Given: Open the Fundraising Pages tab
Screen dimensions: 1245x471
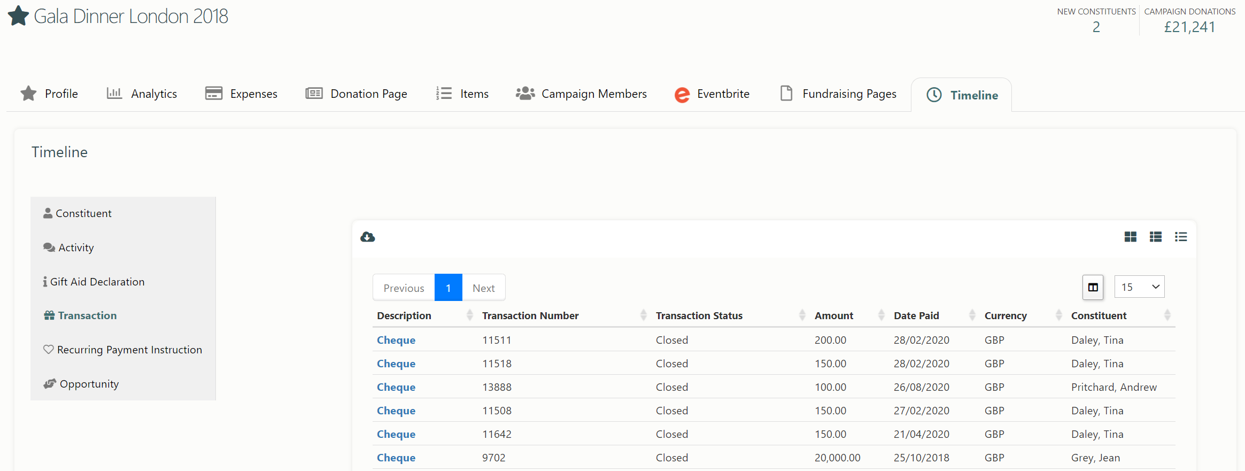Looking at the screenshot, I should (838, 94).
